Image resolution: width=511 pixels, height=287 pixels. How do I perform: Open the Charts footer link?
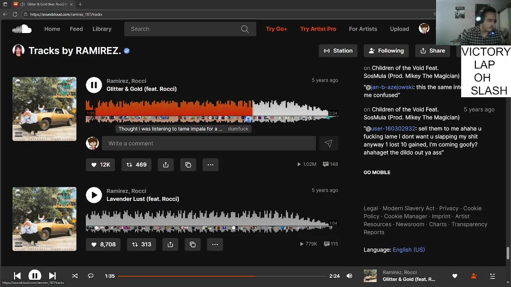pos(438,224)
